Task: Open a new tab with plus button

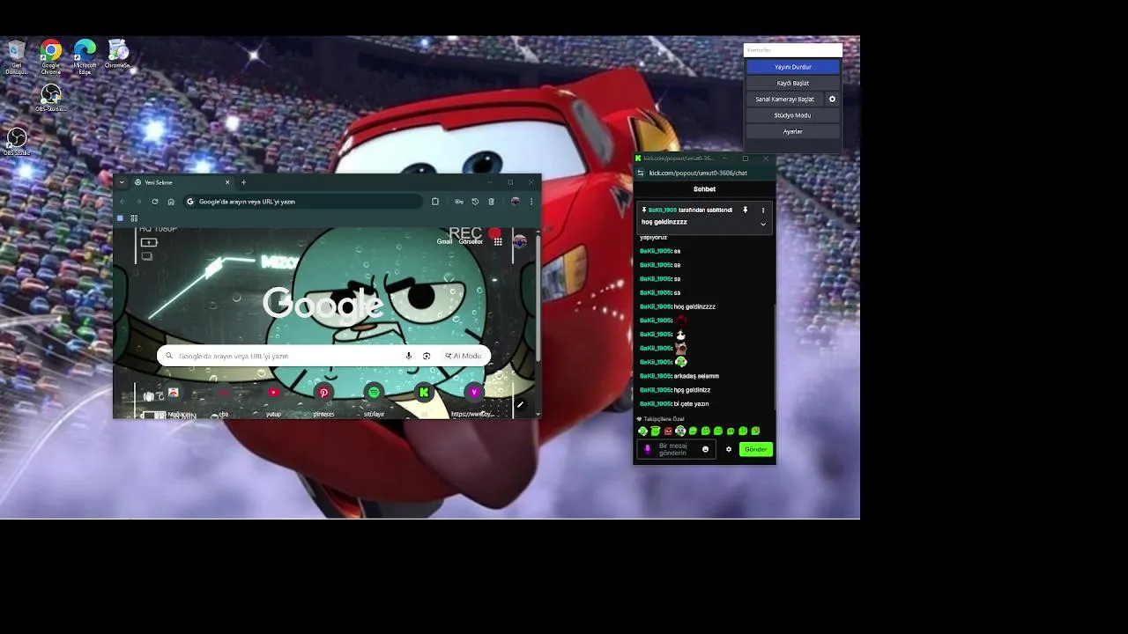Action: pos(243,182)
